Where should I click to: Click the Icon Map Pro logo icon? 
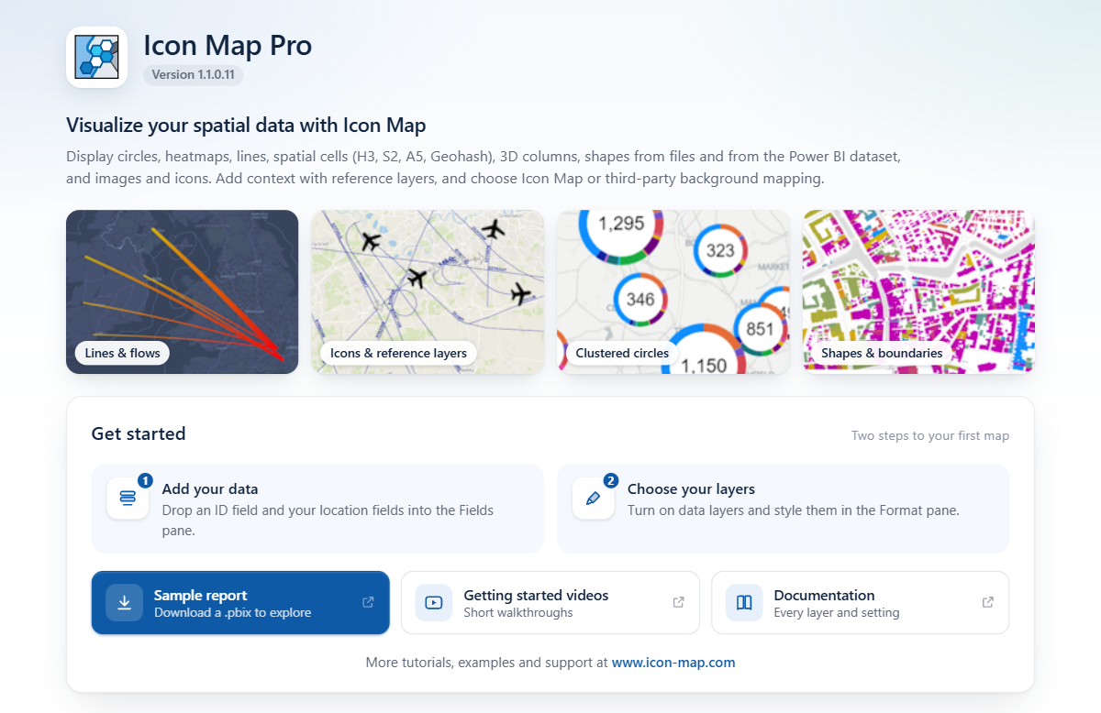(x=96, y=57)
